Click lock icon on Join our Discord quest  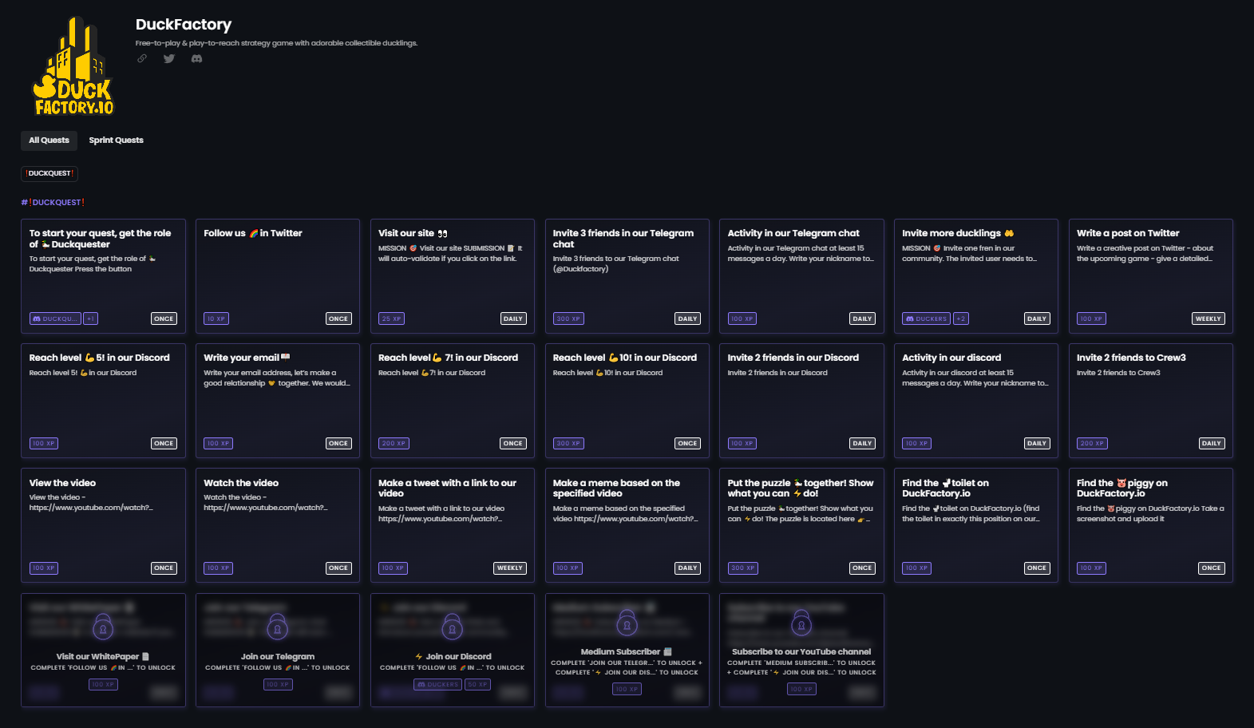coord(452,627)
